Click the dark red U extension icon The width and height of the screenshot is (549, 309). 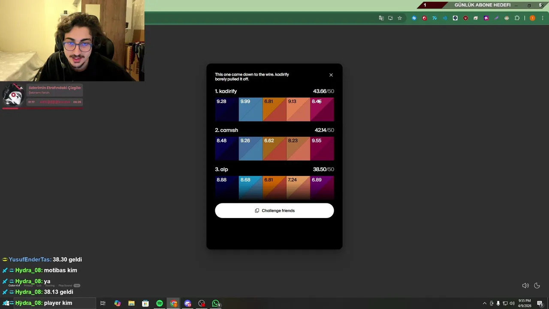465,18
